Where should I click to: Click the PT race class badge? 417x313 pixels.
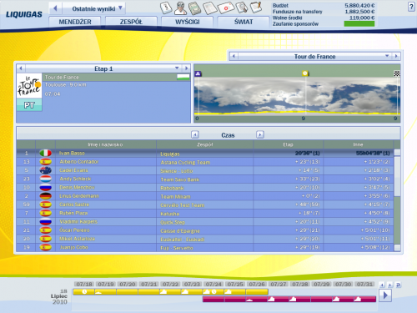click(x=29, y=105)
